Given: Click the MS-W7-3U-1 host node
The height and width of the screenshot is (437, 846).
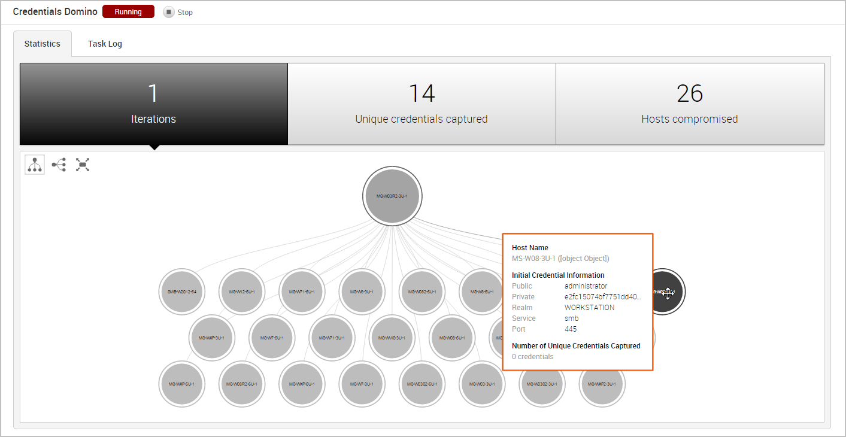Looking at the screenshot, I should (362, 384).
